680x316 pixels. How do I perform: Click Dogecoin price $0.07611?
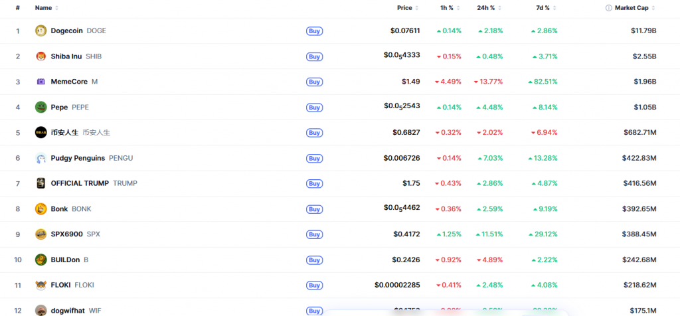pos(405,31)
